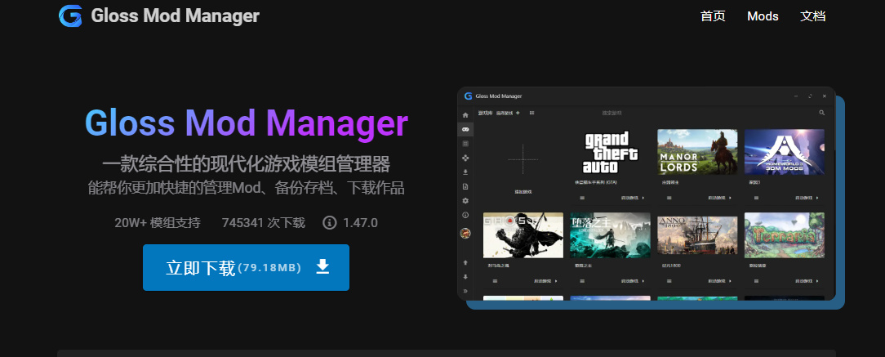Click the up arrow icon in preview sidebar
The height and width of the screenshot is (357, 885).
(465, 263)
